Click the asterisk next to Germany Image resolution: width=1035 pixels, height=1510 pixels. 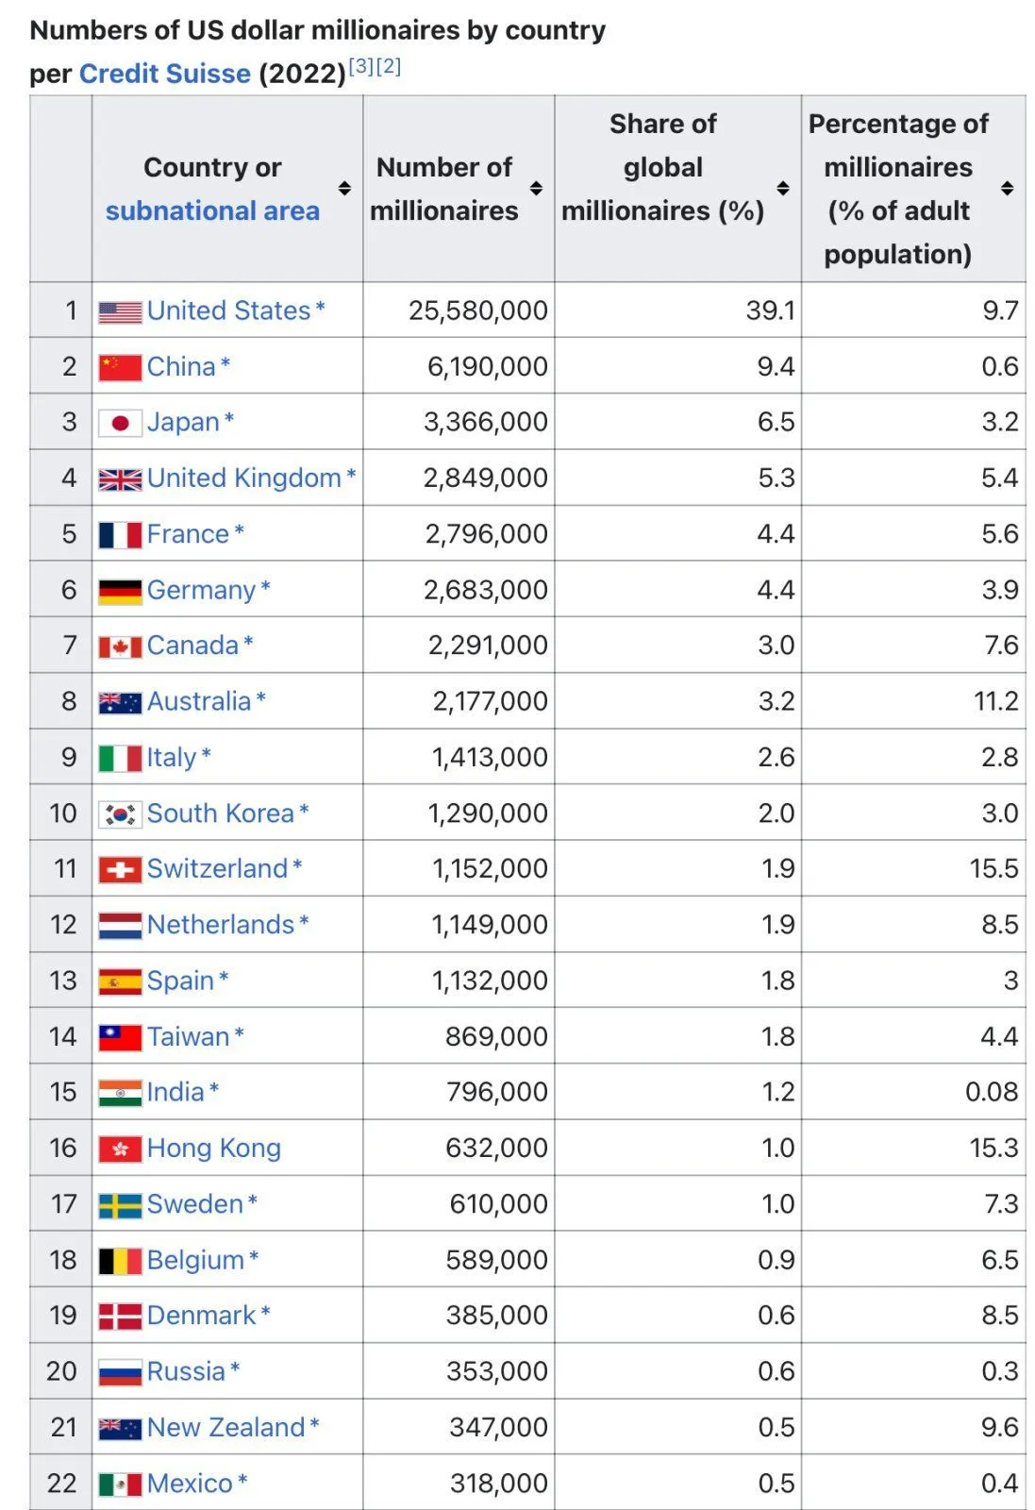[x=266, y=588]
